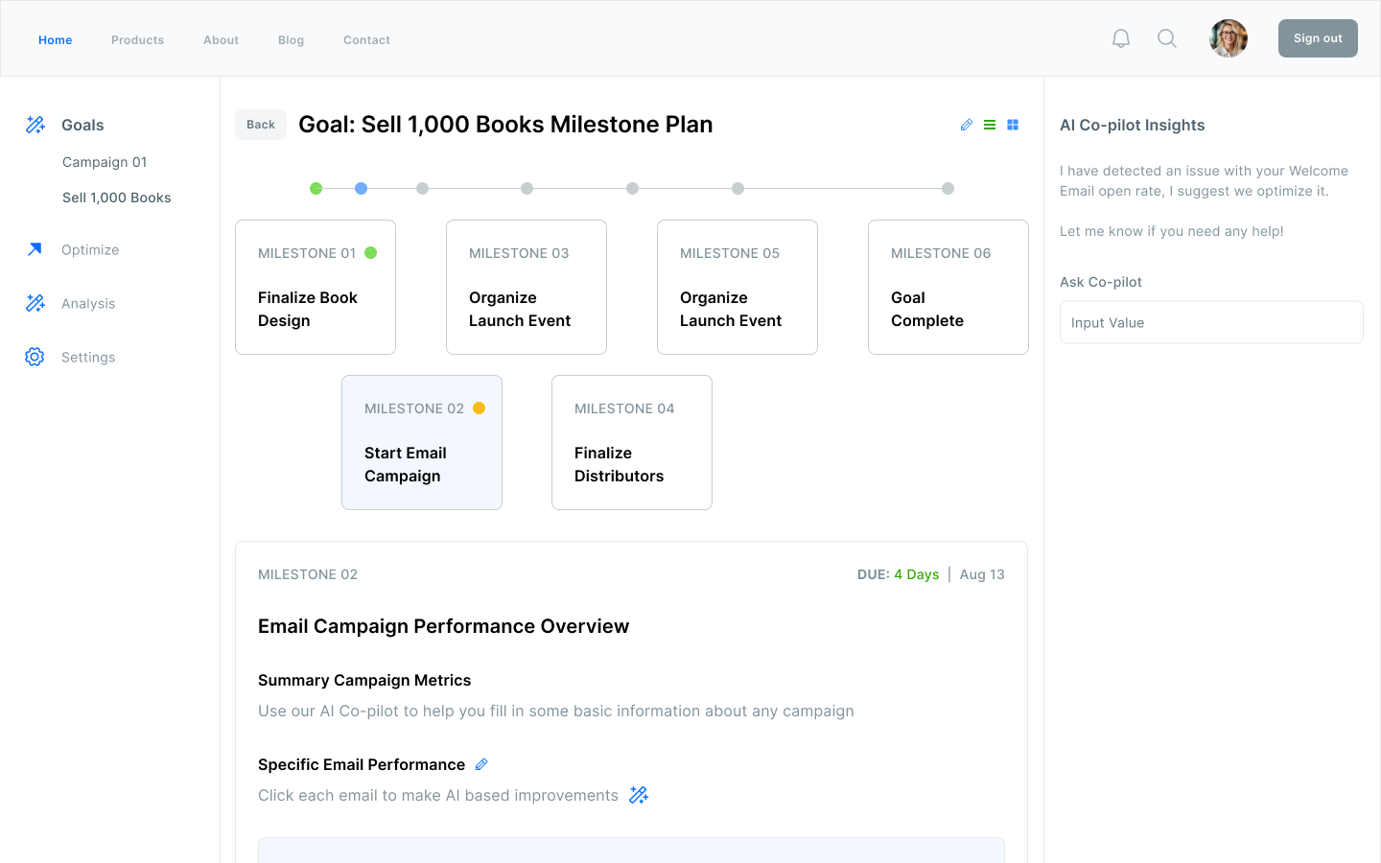Viewport: 1381px width, 863px height.
Task: Open the Analysis section
Action: (x=88, y=303)
